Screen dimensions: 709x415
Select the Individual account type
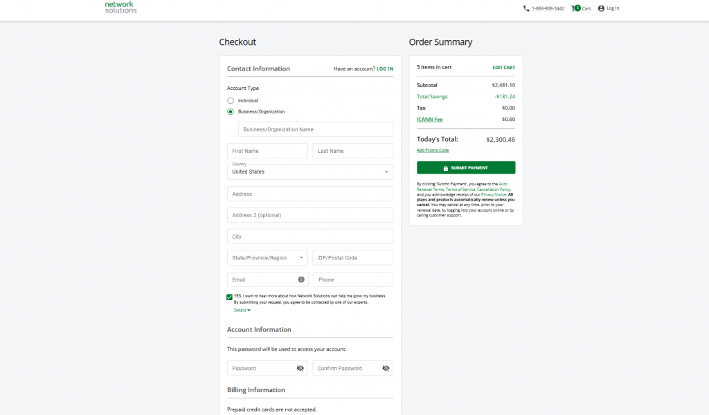tap(231, 101)
